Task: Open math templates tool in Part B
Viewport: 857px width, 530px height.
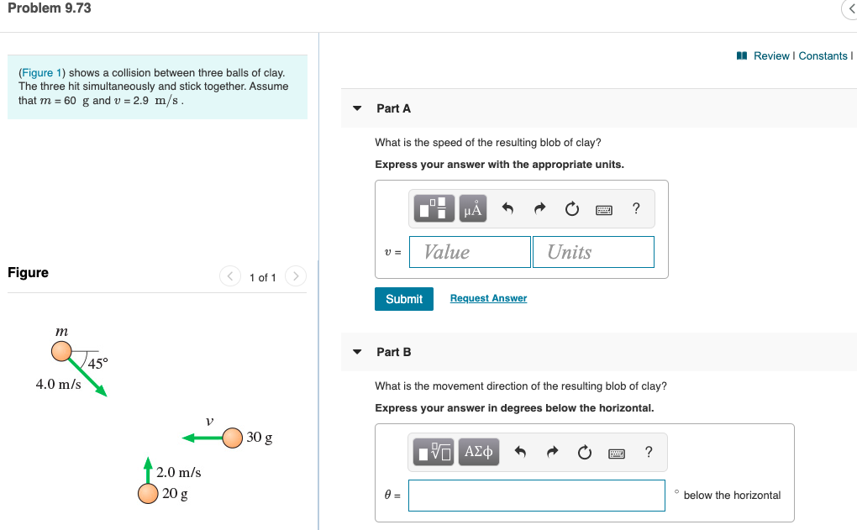Action: [434, 452]
